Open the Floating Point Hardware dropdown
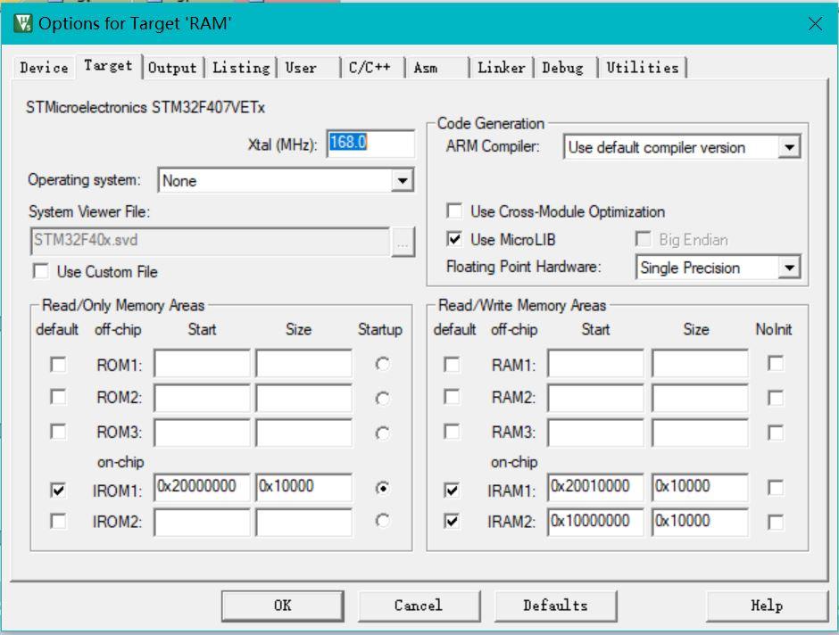 789,268
